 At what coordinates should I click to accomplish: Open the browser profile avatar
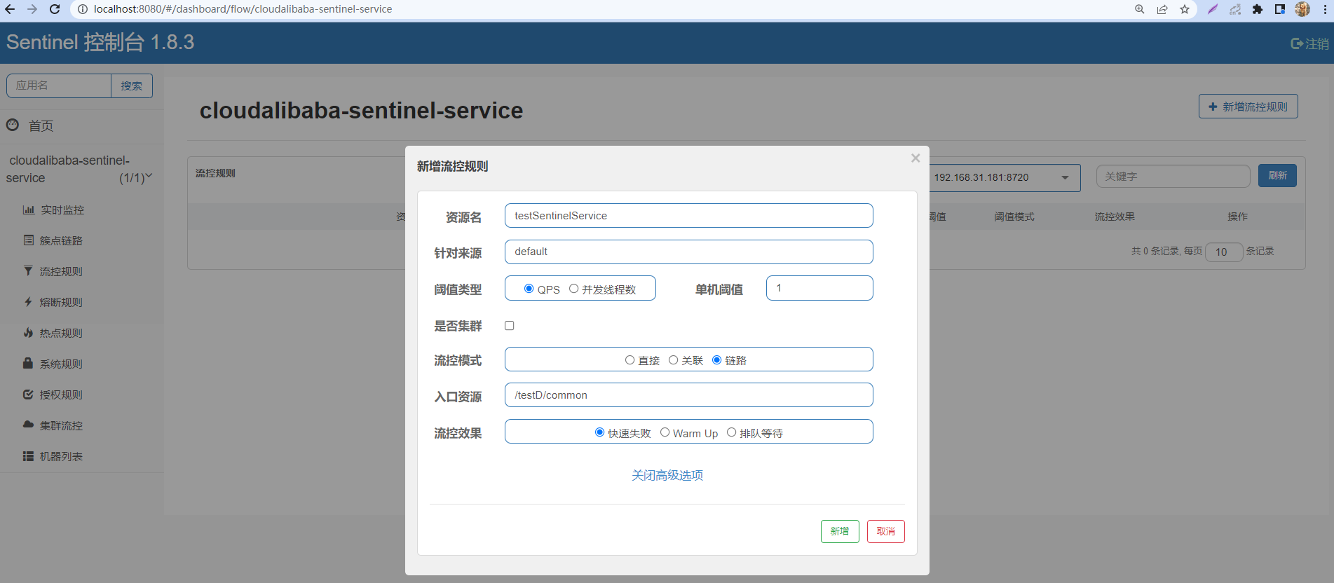pyautogui.click(x=1302, y=9)
